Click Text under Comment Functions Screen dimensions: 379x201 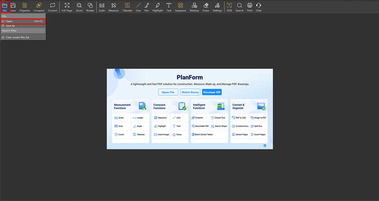[x=176, y=126]
